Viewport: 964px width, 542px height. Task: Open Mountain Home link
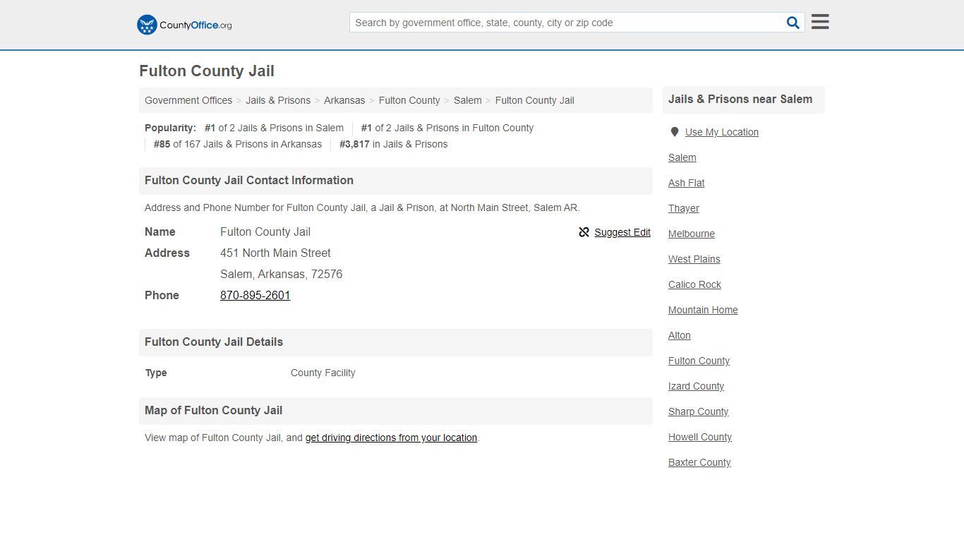704,310
